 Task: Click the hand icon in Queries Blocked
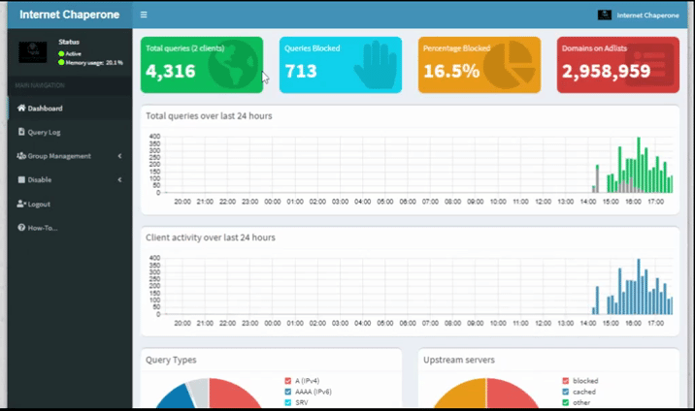click(x=377, y=66)
